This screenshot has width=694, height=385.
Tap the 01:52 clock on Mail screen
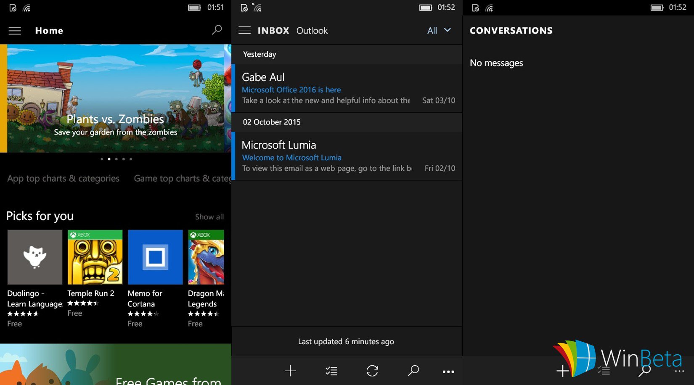point(446,8)
